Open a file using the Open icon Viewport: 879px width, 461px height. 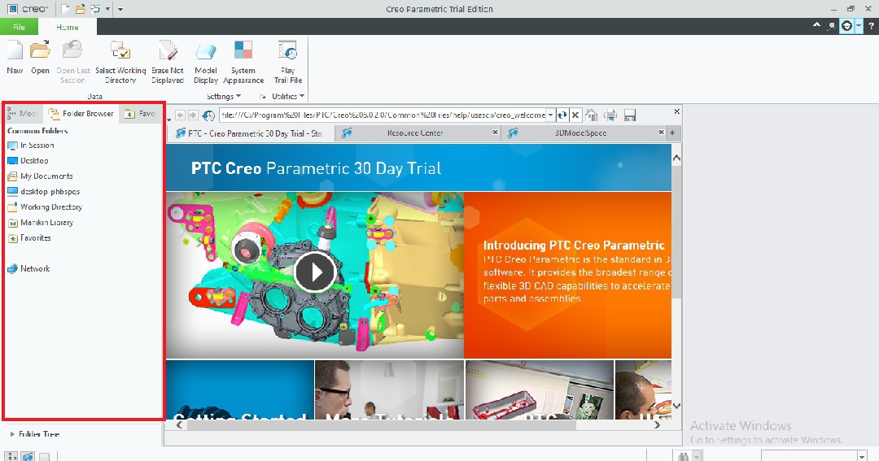(40, 51)
